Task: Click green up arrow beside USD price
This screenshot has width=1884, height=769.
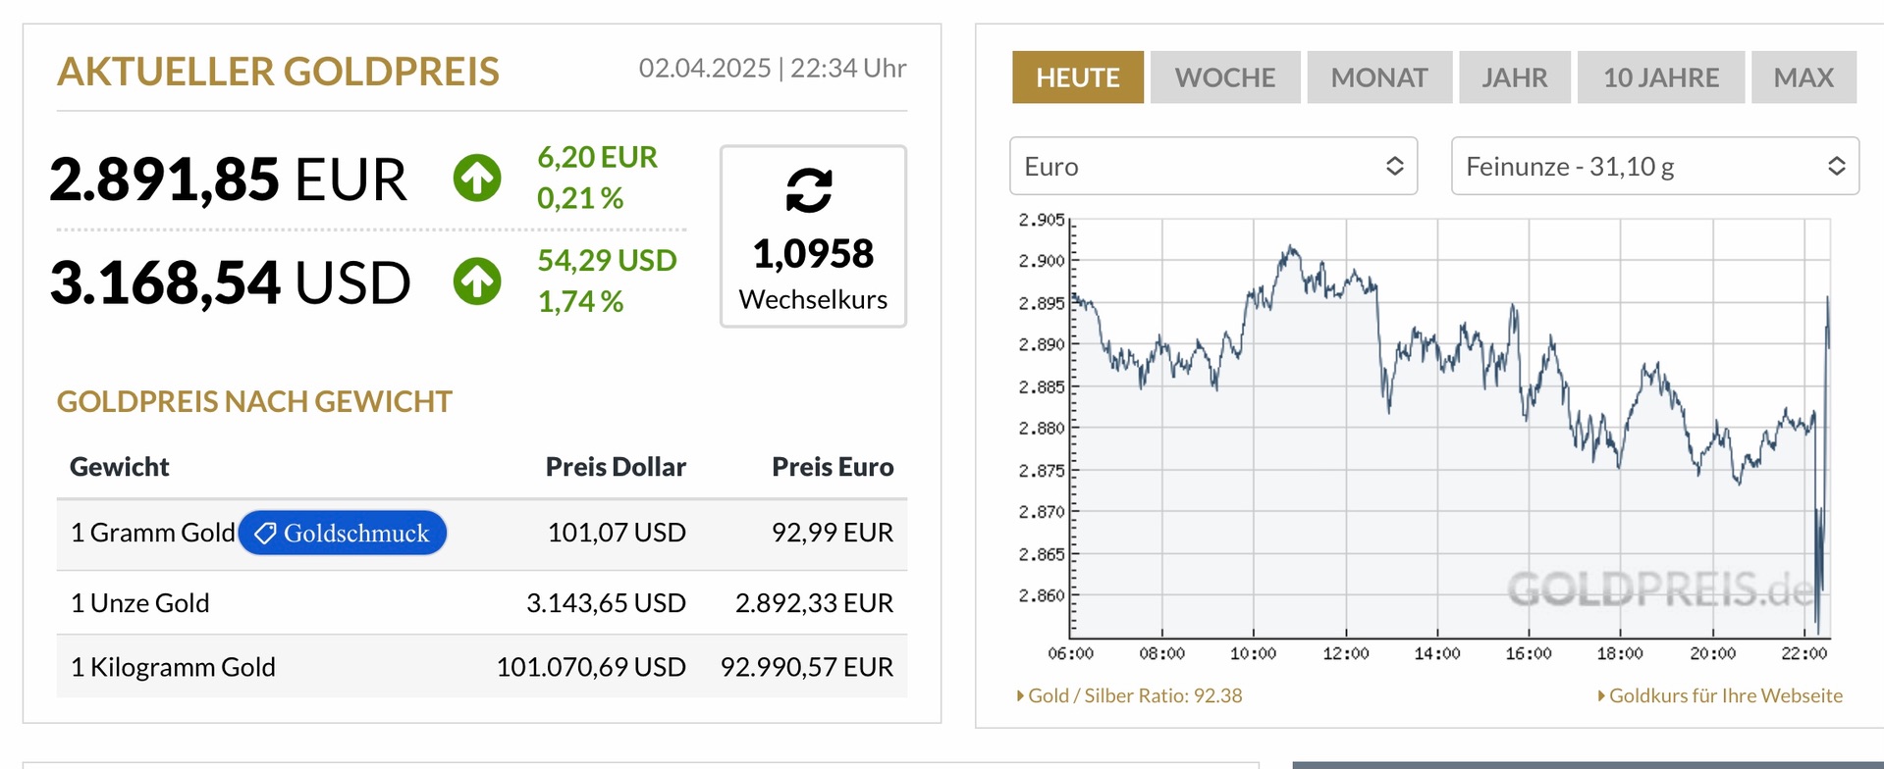Action: (477, 282)
